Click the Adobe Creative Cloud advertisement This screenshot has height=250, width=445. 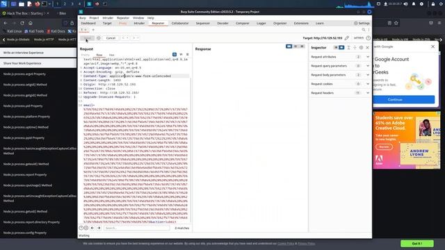coord(406,140)
